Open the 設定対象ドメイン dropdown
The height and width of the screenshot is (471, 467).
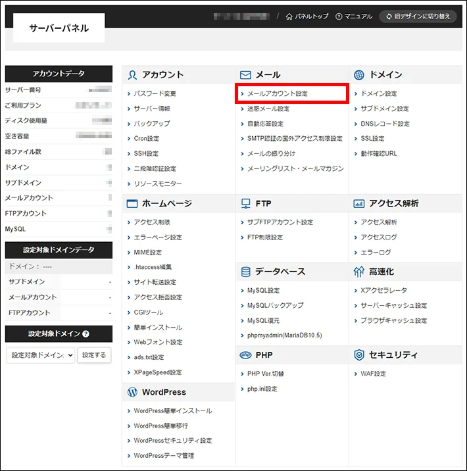click(x=41, y=355)
